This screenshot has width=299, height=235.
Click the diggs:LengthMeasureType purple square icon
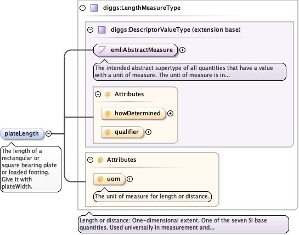[94, 8]
